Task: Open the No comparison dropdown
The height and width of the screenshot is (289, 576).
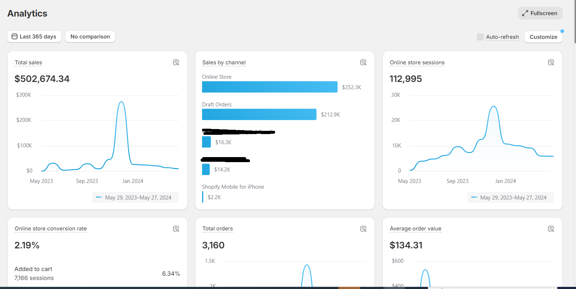Action: click(90, 37)
